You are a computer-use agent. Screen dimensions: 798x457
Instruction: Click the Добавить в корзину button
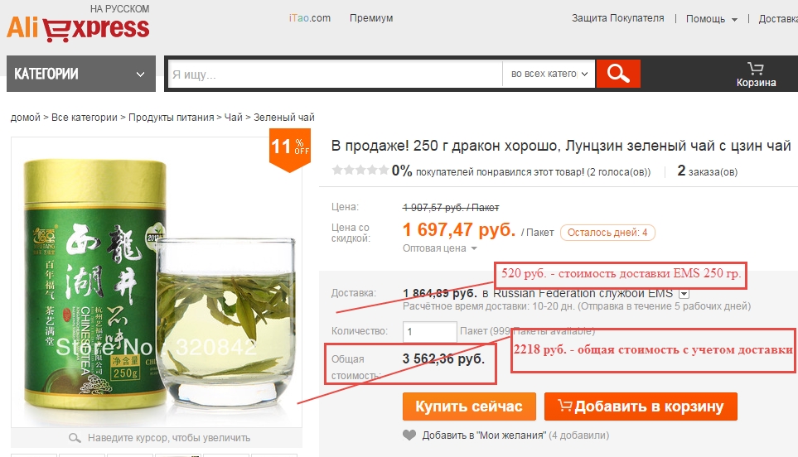641,406
